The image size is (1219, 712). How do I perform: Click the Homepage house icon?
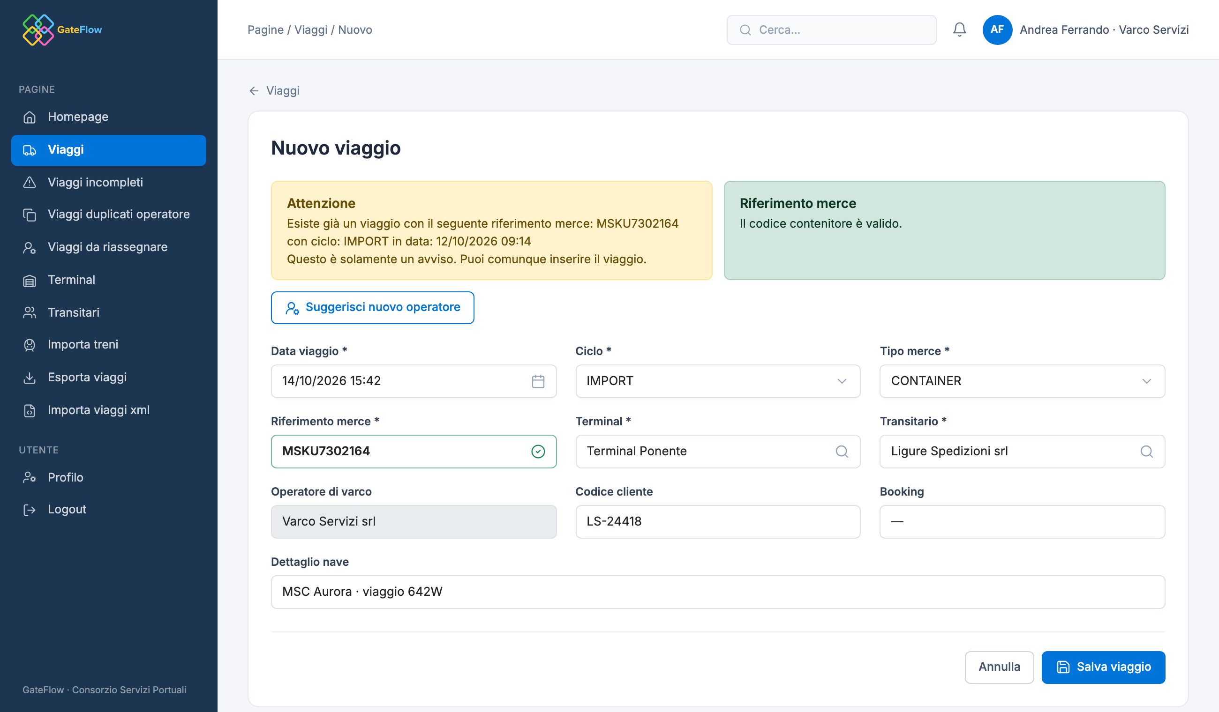pos(30,117)
